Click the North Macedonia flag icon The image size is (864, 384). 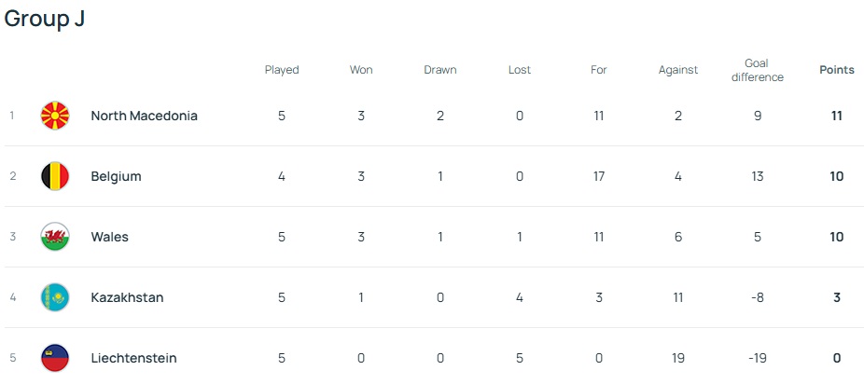click(55, 116)
